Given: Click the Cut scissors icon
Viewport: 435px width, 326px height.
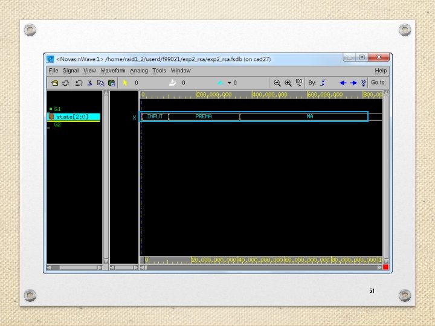Looking at the screenshot, I should (89, 83).
